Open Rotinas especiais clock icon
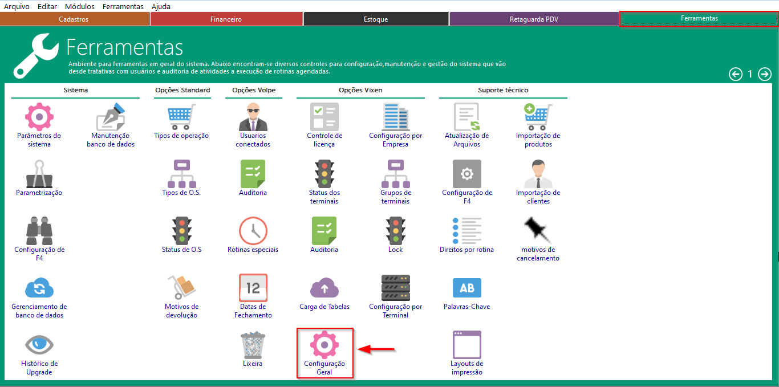Screen dimensions: 779x387 click(253, 231)
